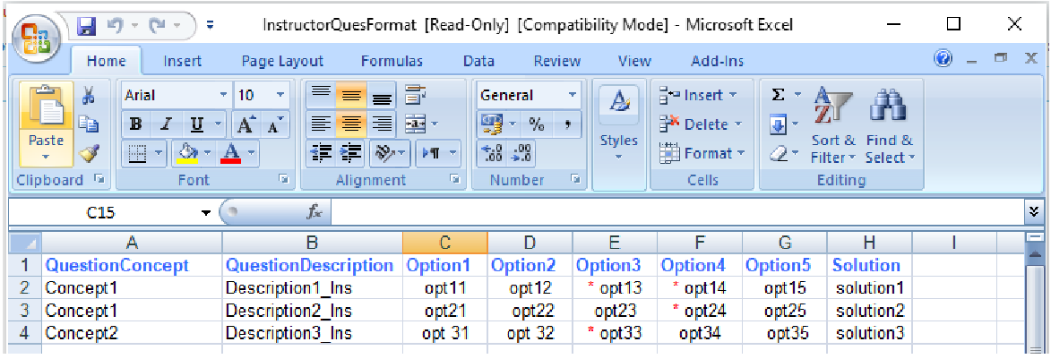This screenshot has width=1051, height=359.
Task: Click the Paste button
Action: 46,125
